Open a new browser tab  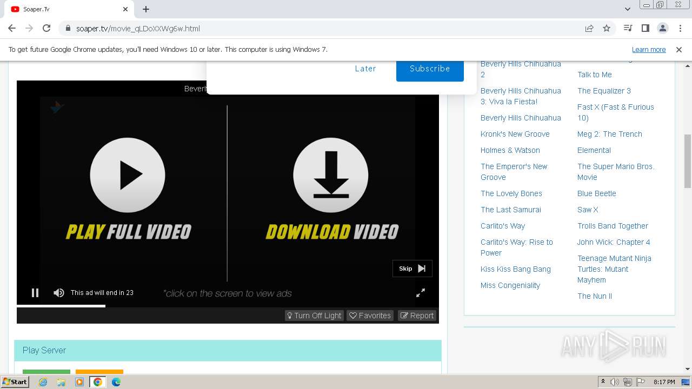coord(146,9)
